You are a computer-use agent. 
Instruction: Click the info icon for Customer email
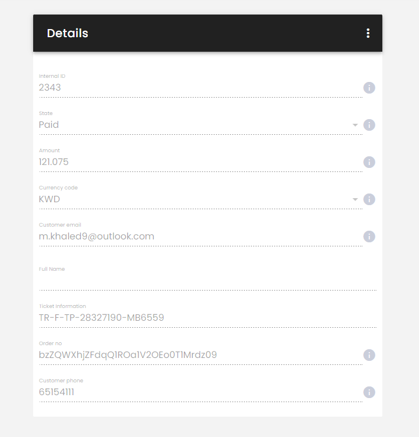pyautogui.click(x=369, y=237)
